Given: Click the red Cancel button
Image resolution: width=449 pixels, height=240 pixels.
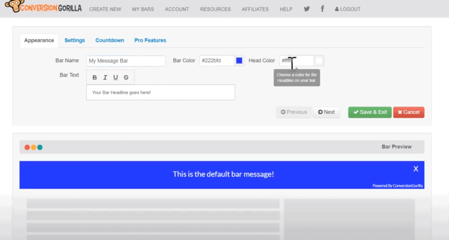Looking at the screenshot, I should pyautogui.click(x=408, y=112).
